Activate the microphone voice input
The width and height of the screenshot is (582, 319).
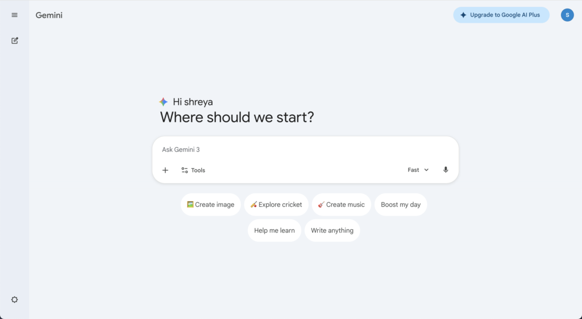[446, 170]
